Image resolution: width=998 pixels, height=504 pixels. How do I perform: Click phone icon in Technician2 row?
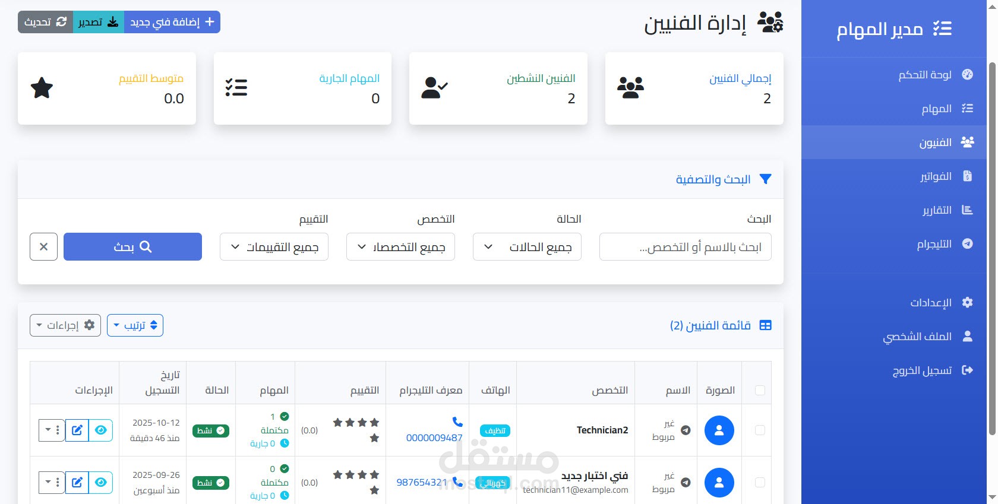(457, 421)
